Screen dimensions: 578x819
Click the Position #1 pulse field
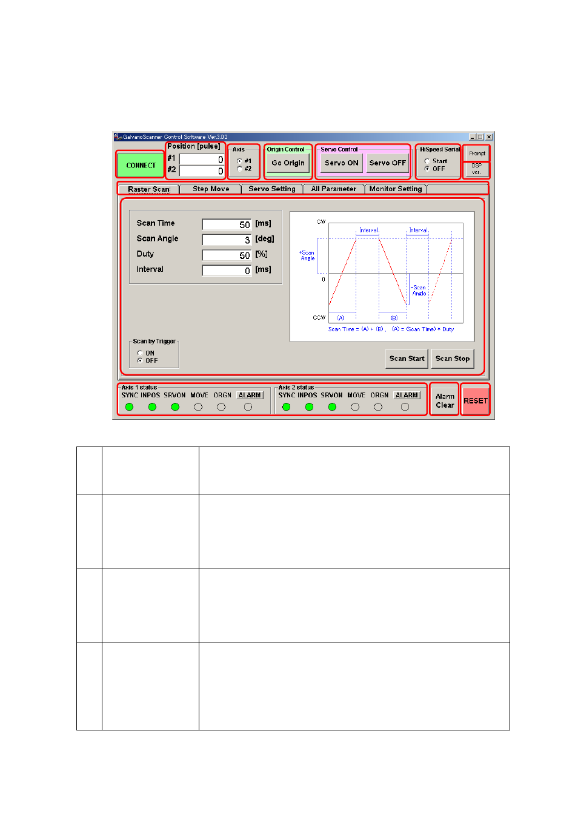[x=202, y=160]
